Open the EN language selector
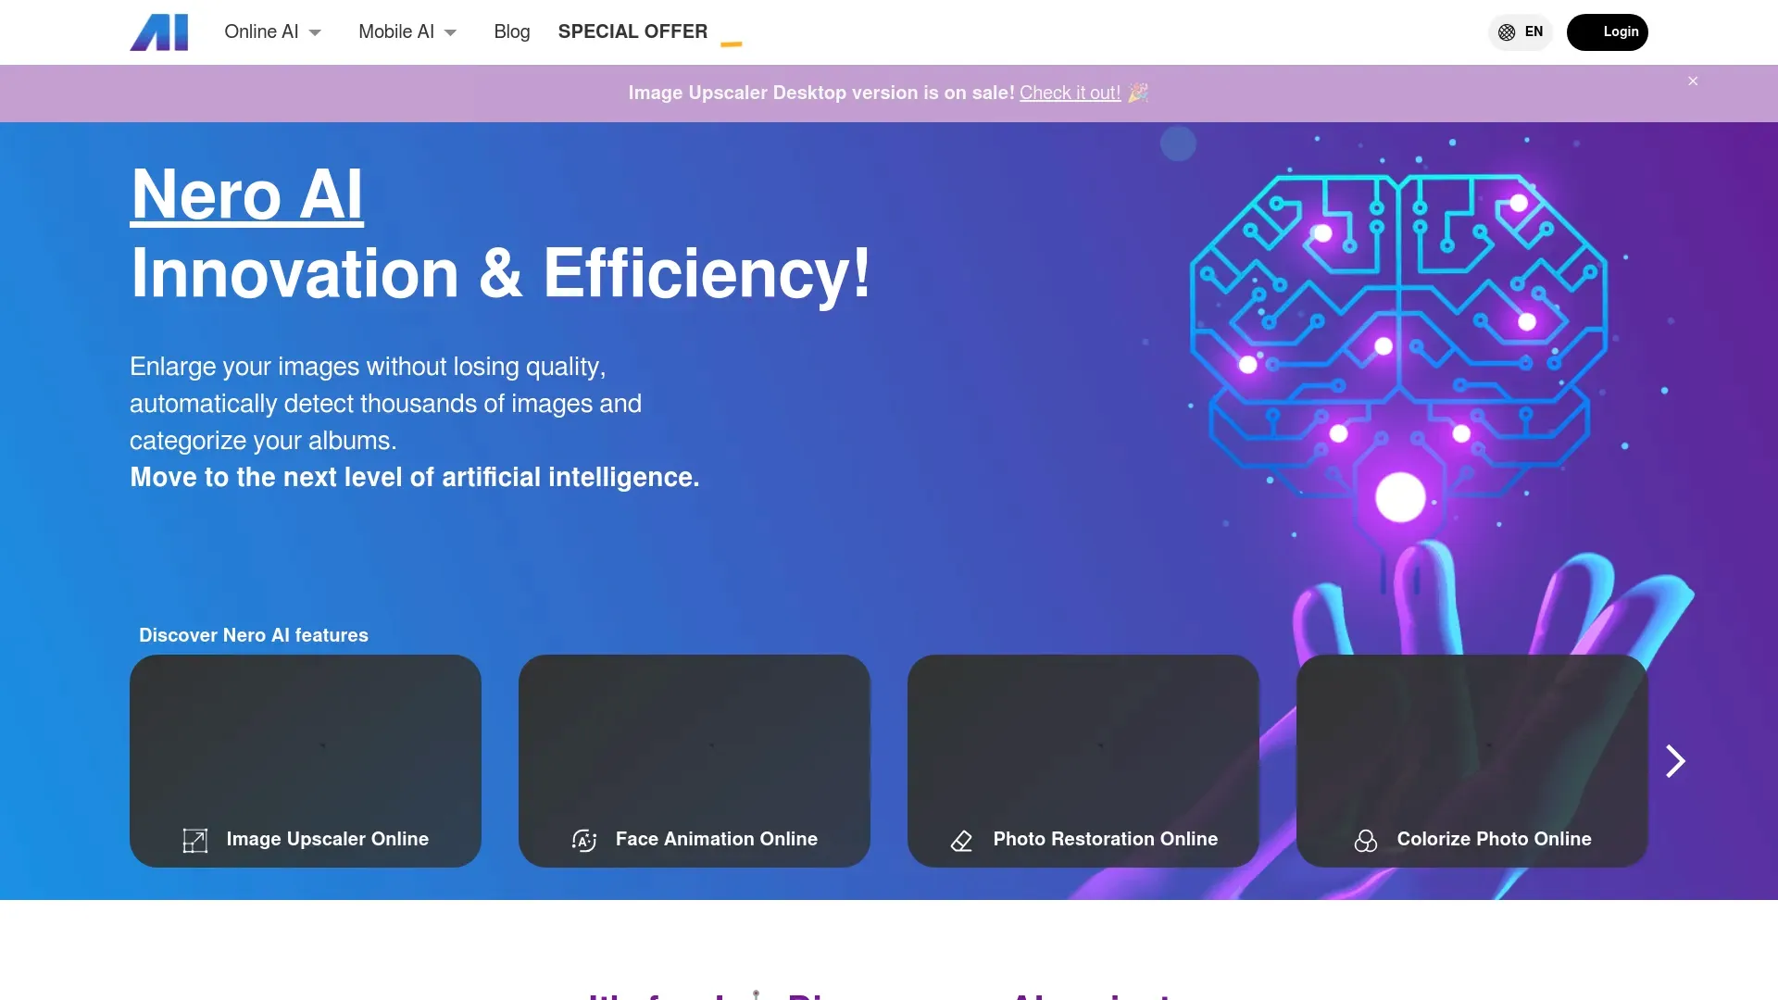1778x1000 pixels. (1521, 32)
